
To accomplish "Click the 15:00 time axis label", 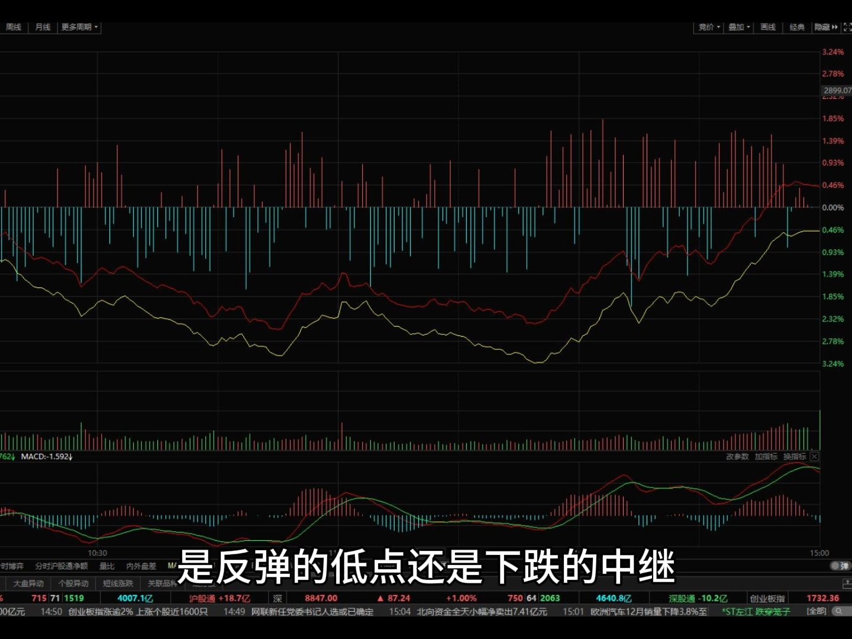I will [x=819, y=553].
